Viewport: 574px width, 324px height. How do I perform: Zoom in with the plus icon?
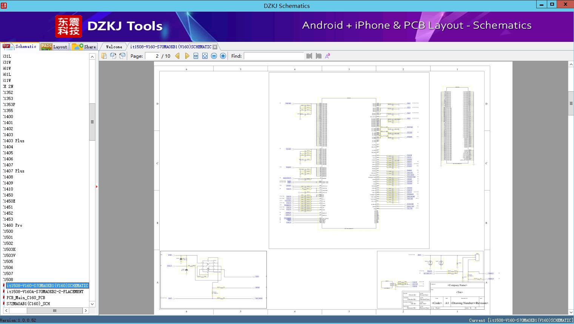pyautogui.click(x=223, y=56)
